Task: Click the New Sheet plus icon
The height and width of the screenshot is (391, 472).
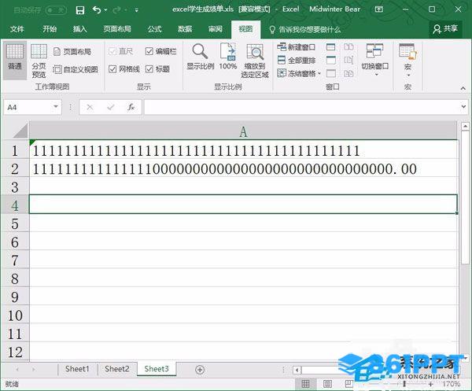Action: 200,369
